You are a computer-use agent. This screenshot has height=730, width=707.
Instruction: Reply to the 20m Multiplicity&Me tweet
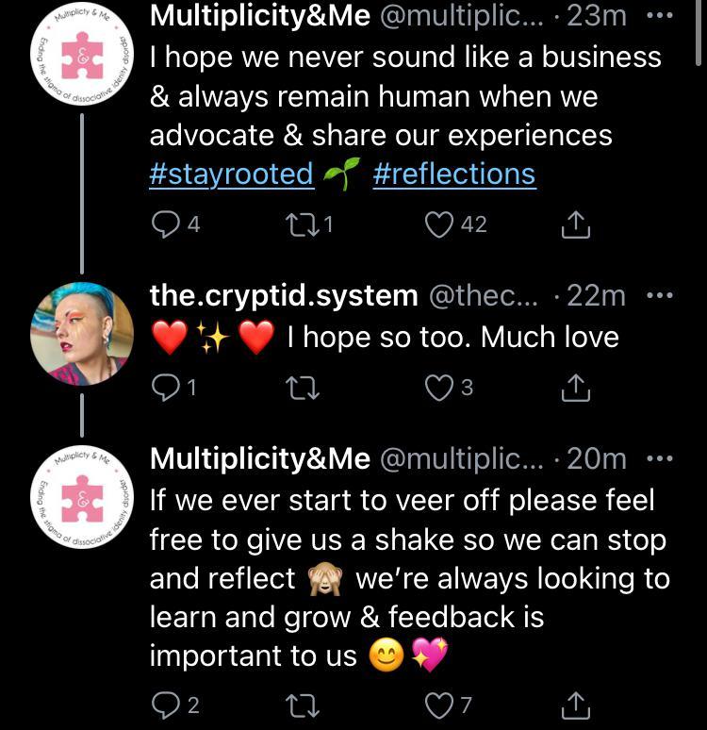[166, 704]
